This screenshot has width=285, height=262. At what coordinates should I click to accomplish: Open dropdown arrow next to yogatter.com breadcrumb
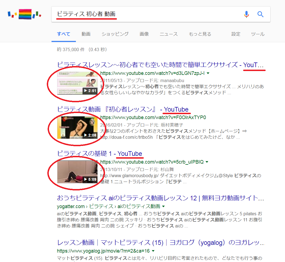tap(163, 206)
